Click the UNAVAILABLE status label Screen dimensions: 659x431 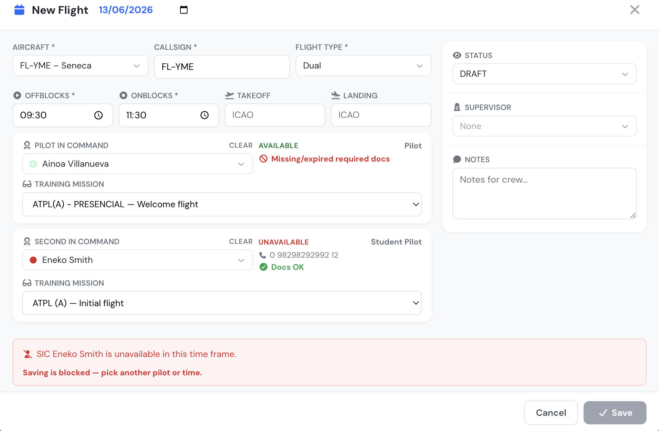point(283,242)
